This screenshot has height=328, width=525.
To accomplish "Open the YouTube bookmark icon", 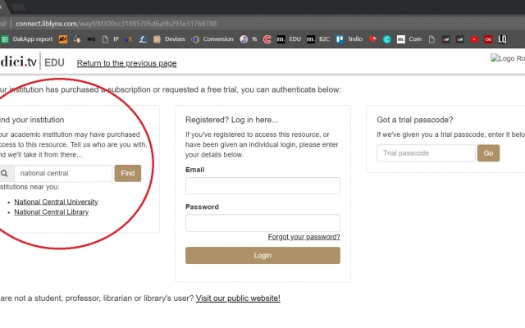I will (x=473, y=39).
